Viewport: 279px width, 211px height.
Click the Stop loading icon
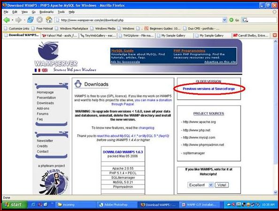click(39, 20)
